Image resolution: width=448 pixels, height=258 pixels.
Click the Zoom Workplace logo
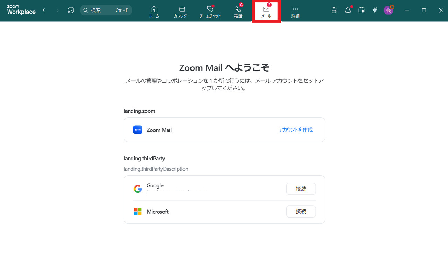[x=21, y=10]
